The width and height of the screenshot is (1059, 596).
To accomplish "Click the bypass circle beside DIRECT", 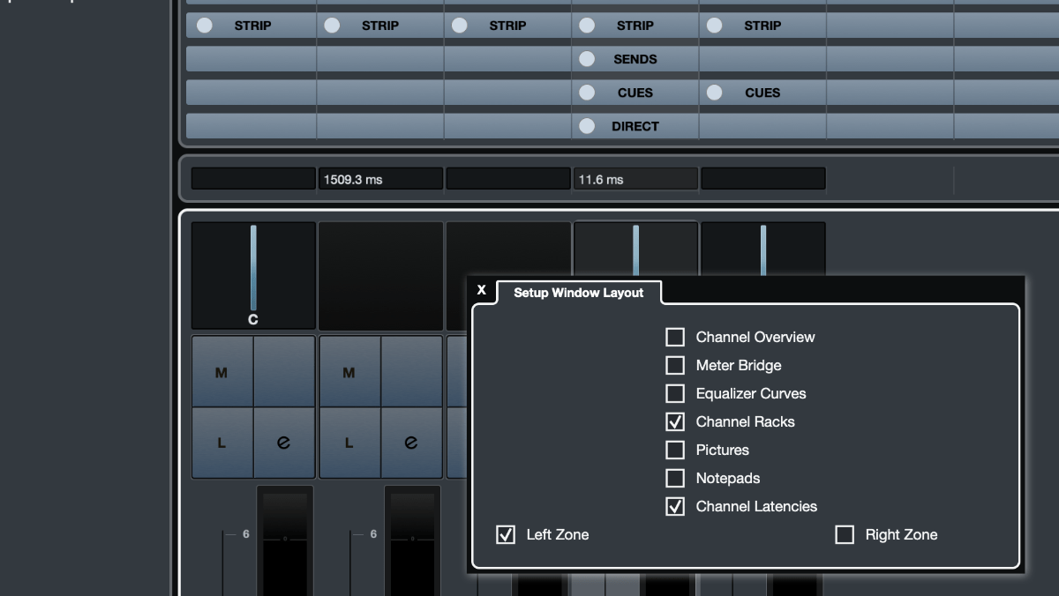I will (x=587, y=126).
